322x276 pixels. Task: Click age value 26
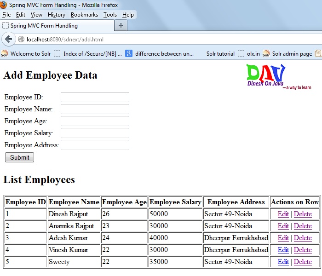coord(106,214)
